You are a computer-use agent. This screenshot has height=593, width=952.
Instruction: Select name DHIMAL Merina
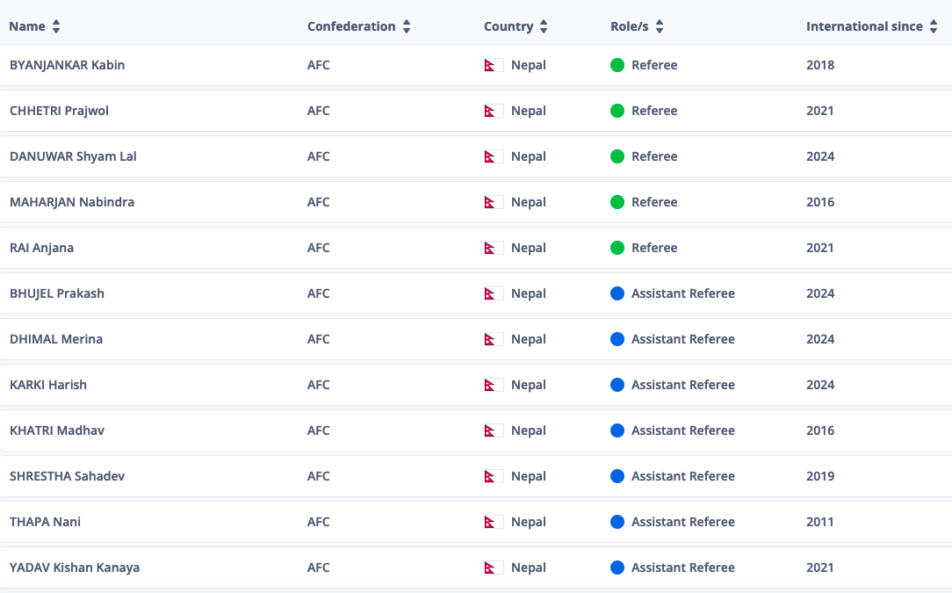pyautogui.click(x=56, y=339)
